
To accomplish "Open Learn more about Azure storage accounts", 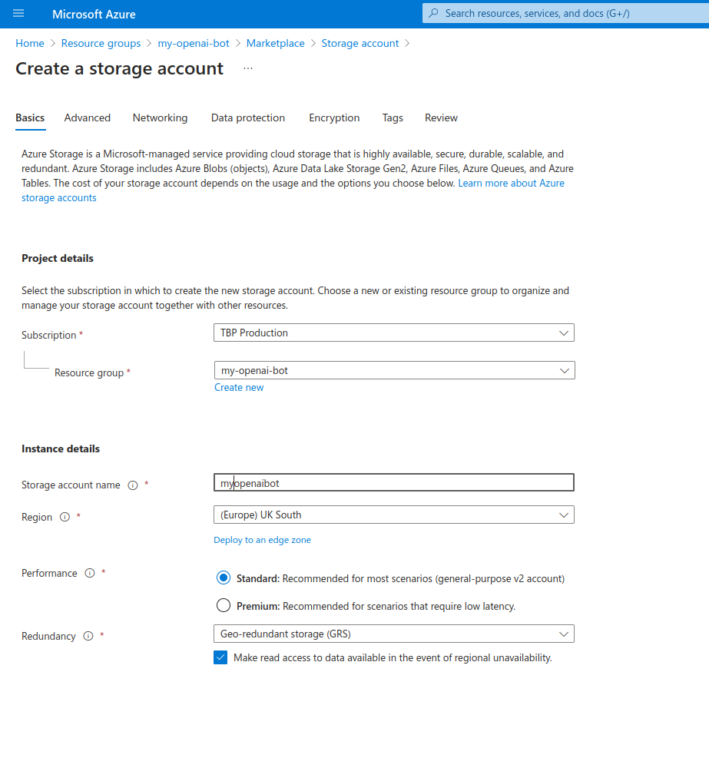I will click(x=511, y=184).
